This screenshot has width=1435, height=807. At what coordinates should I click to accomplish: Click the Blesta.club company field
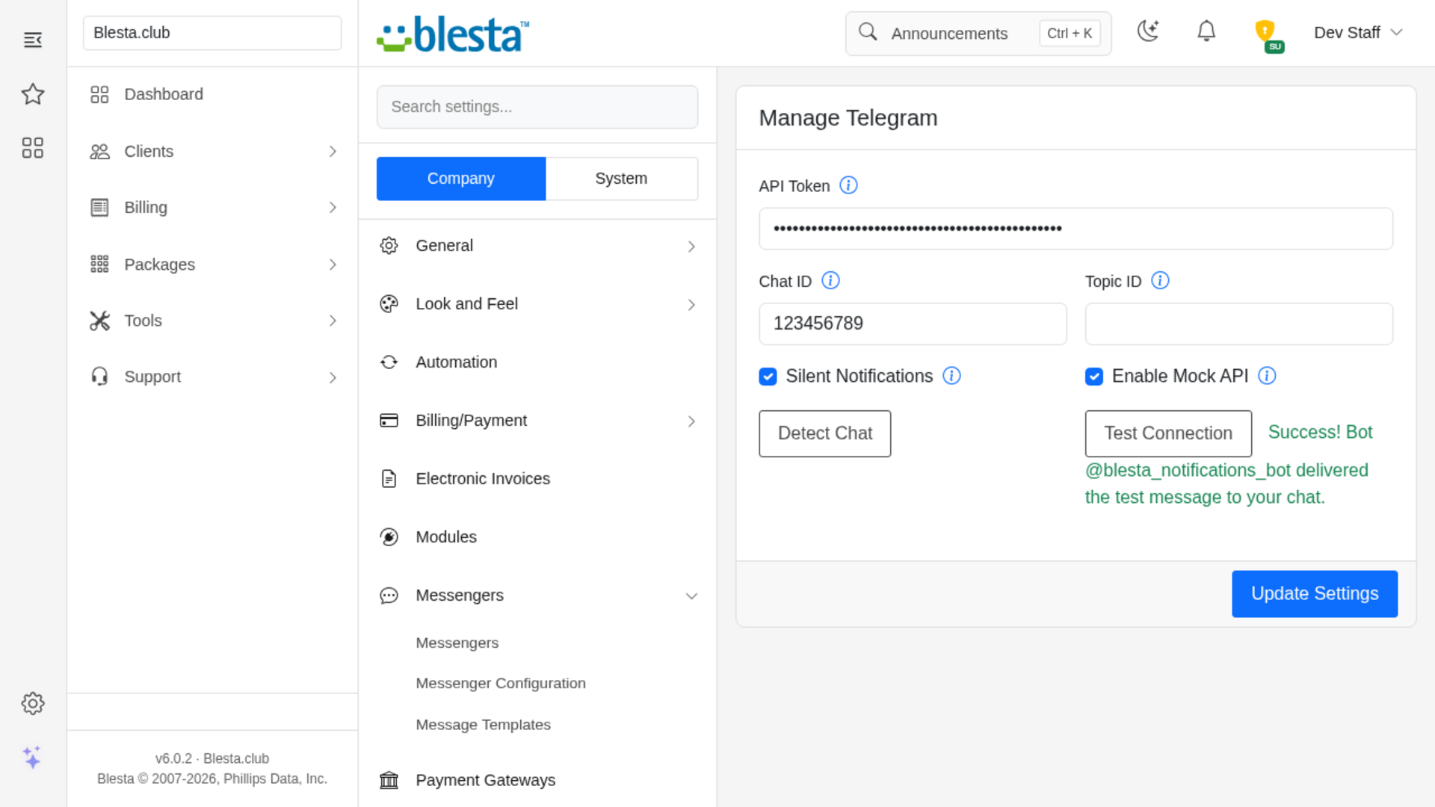coord(212,33)
